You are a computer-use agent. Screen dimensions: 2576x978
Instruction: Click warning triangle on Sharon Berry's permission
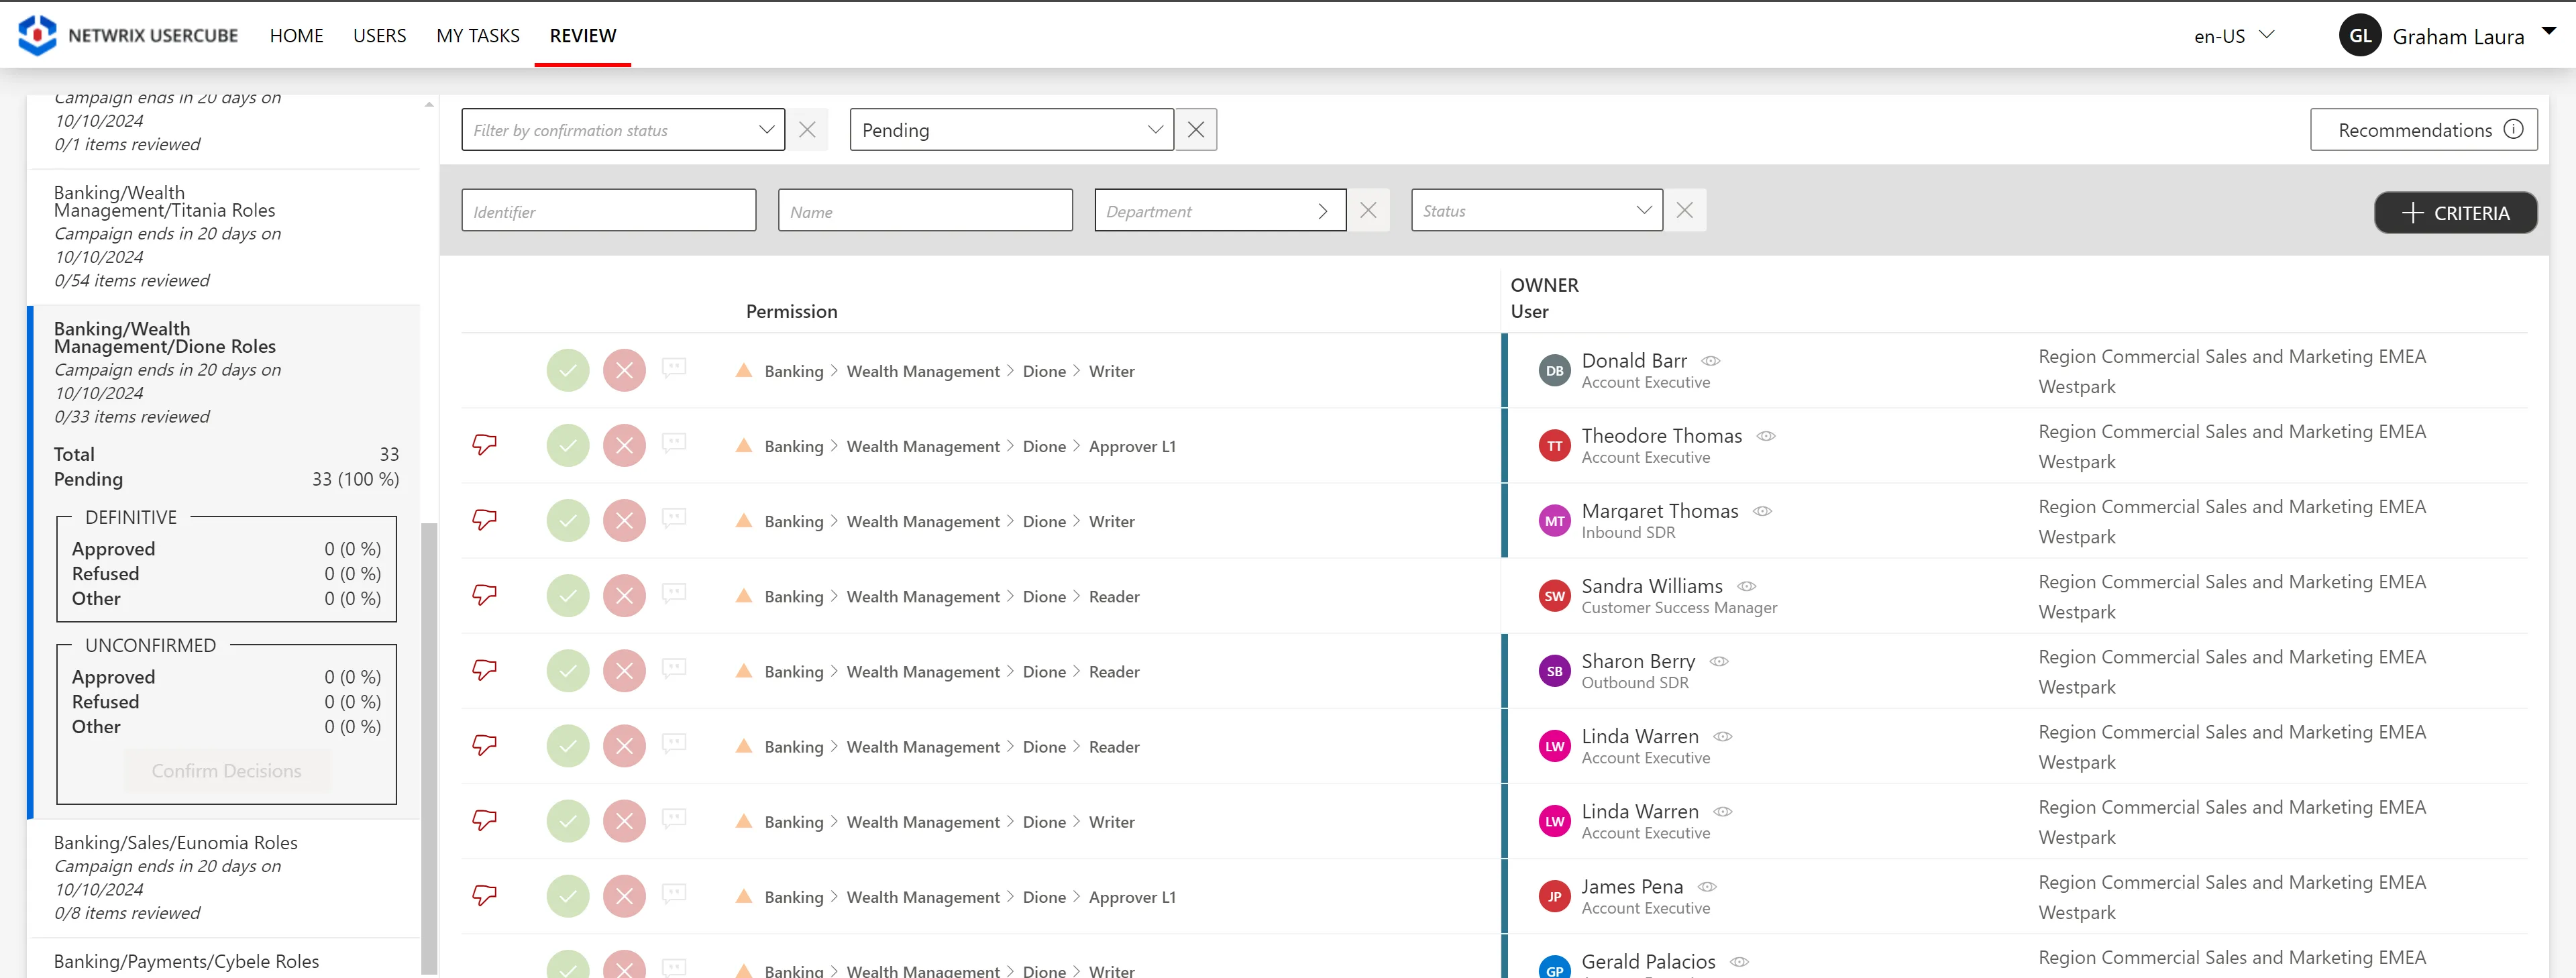743,671
